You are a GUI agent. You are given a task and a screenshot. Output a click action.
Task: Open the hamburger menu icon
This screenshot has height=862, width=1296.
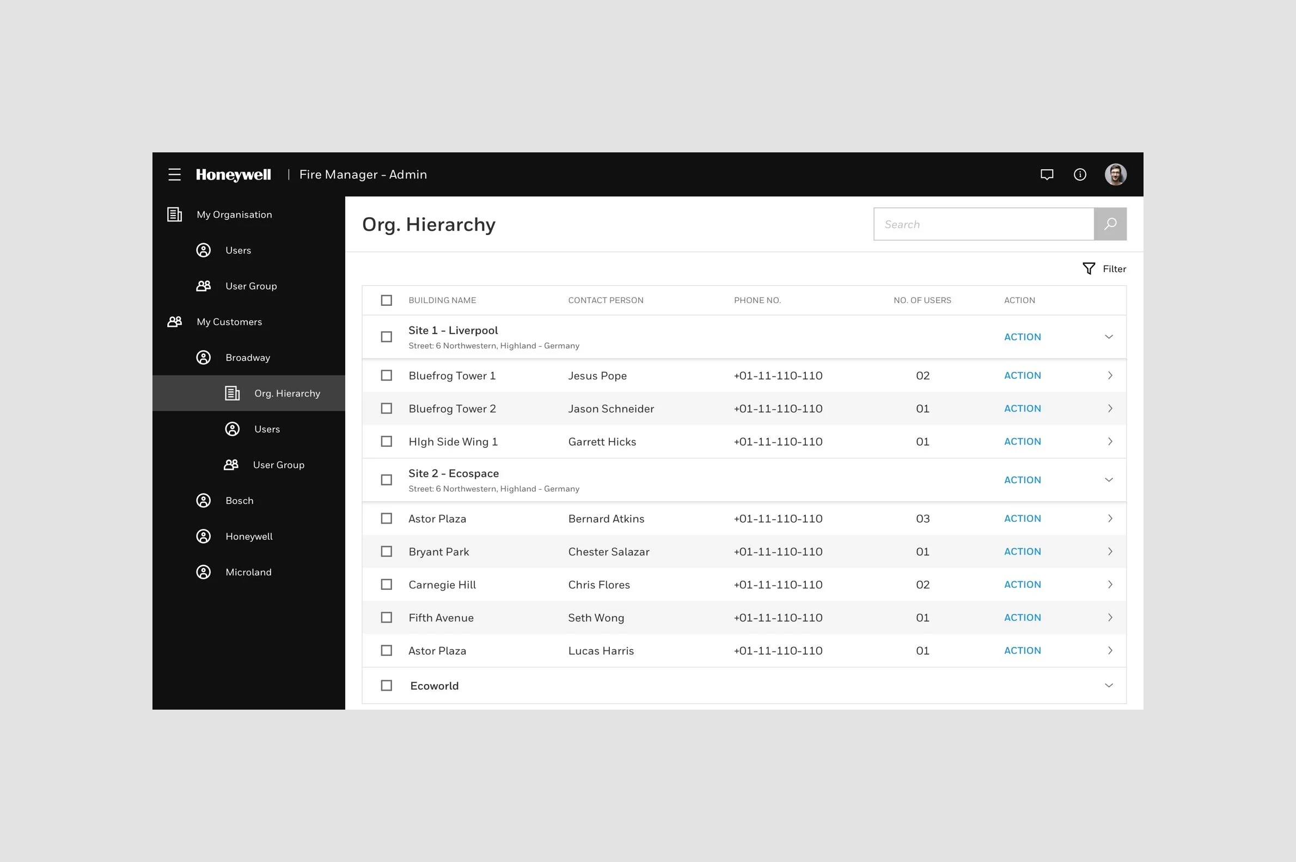coord(174,174)
